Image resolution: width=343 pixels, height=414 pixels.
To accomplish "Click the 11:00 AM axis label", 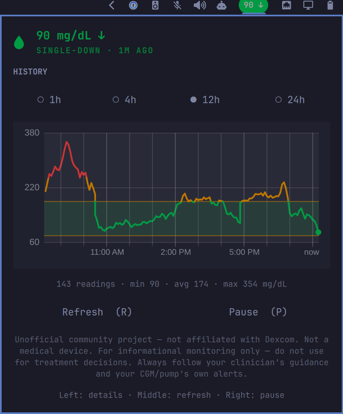I will coord(107,252).
